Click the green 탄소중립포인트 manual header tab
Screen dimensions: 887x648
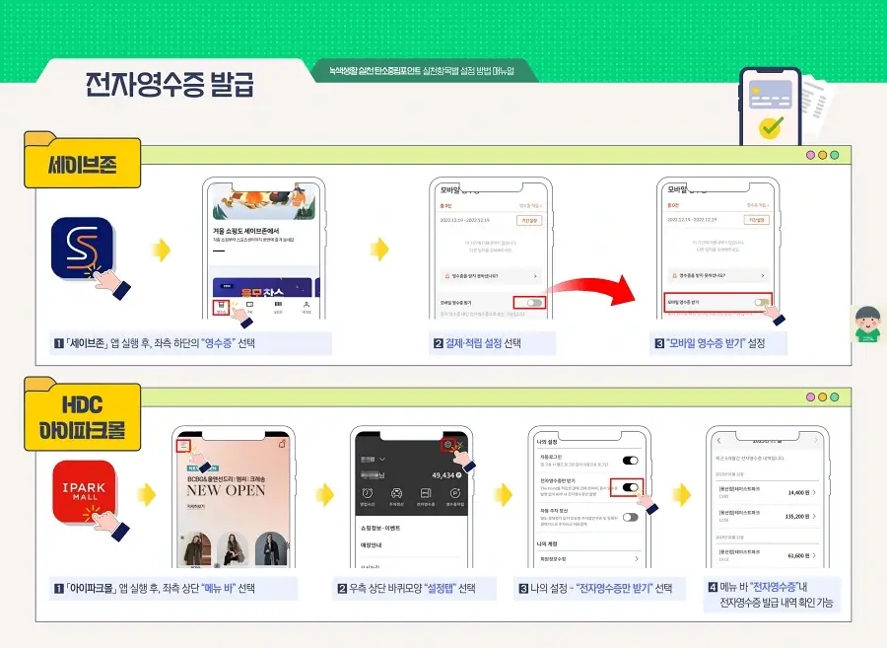(422, 71)
